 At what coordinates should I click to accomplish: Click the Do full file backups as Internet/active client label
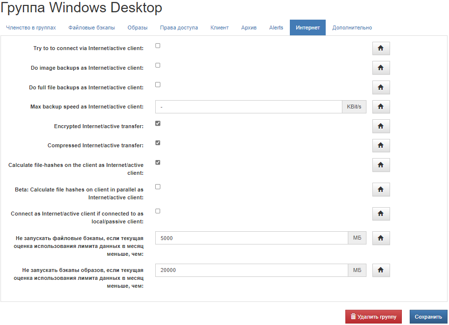pos(86,87)
